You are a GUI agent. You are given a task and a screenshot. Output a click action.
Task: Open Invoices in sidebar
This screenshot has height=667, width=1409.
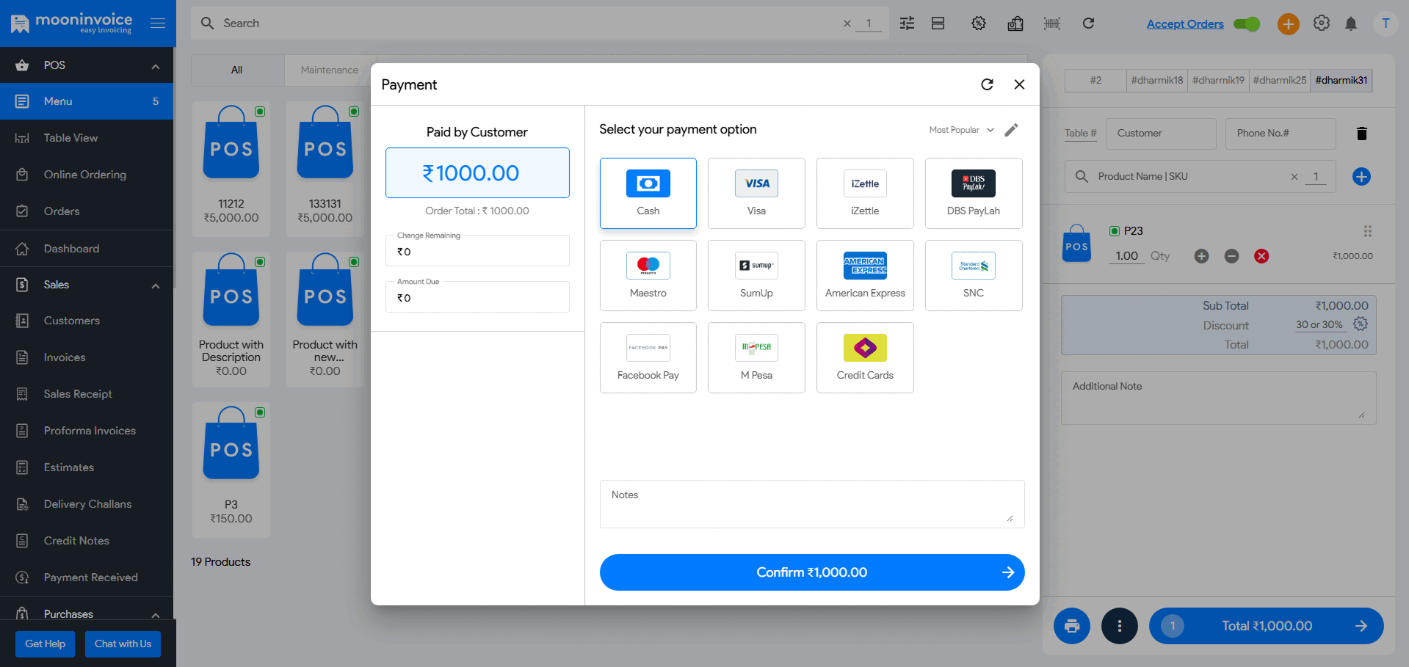pos(87,357)
